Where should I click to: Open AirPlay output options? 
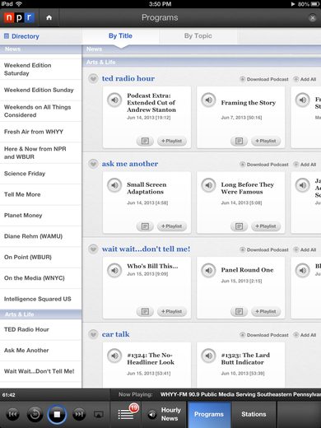click(99, 414)
